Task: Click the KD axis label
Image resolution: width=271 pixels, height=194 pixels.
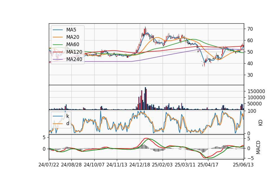Action: 261,123
